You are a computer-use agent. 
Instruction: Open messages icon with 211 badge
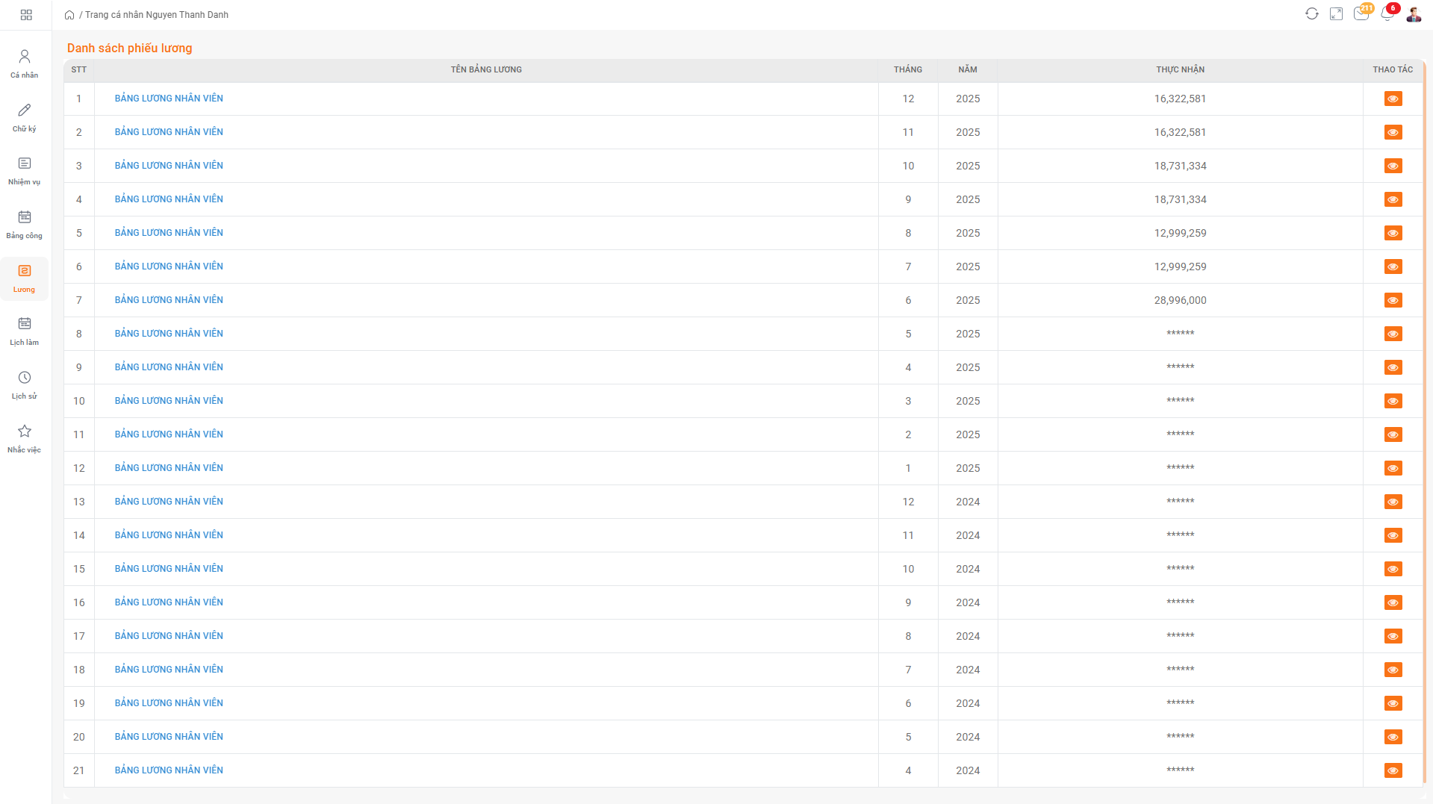tap(1361, 14)
